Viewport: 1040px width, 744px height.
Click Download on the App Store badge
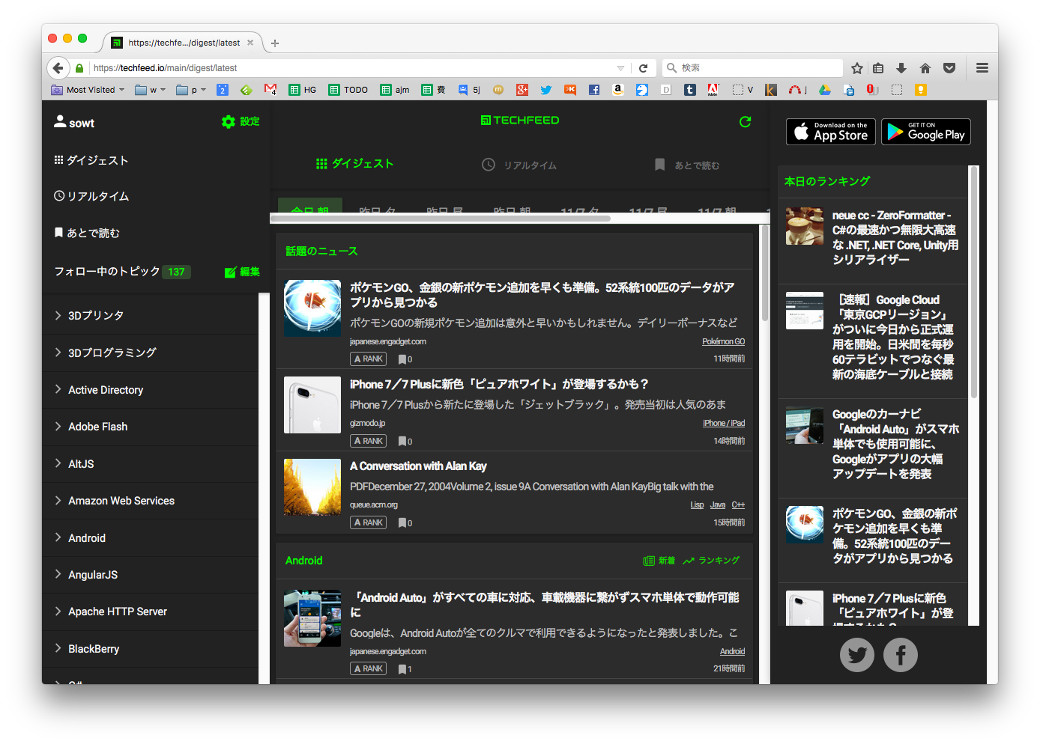point(830,132)
